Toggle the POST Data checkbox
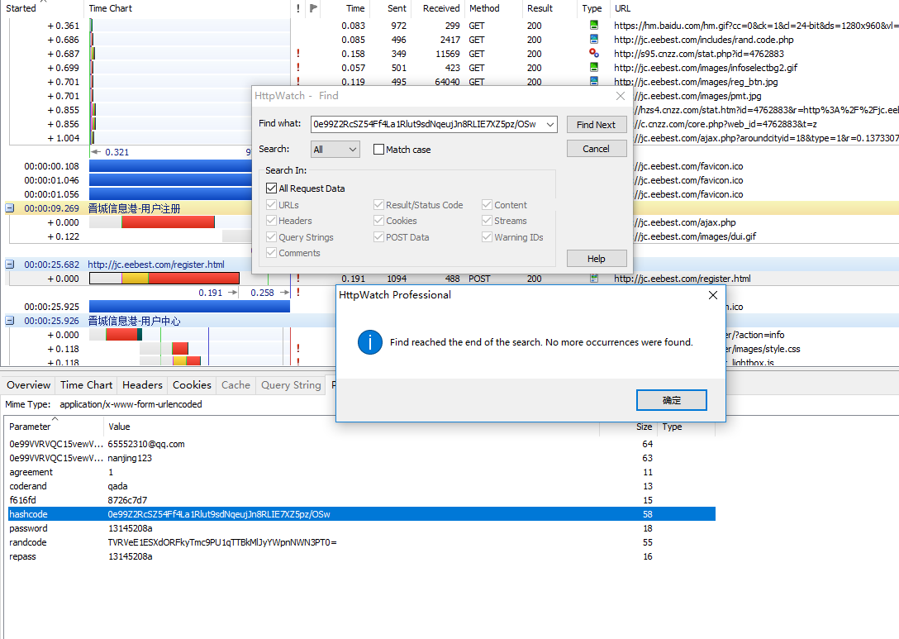The height and width of the screenshot is (639, 899). tap(378, 237)
